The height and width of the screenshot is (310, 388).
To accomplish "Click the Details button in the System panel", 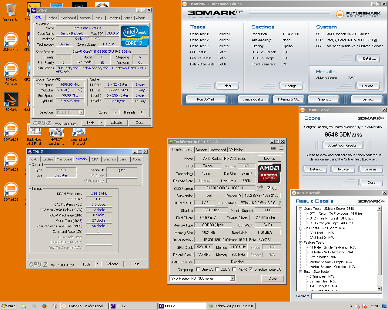I will (x=369, y=58).
